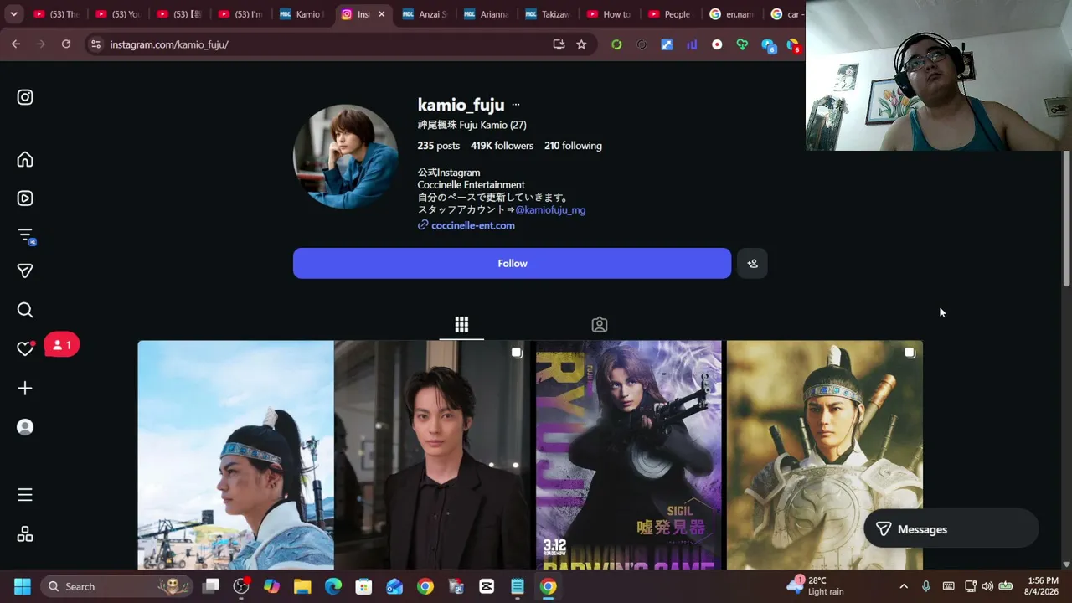1072x603 pixels.
Task: Open the Reels icon in the sidebar
Action: [x=25, y=198]
